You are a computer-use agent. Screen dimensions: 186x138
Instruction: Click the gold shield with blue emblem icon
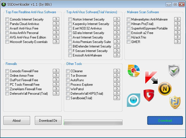[x=175, y=102]
